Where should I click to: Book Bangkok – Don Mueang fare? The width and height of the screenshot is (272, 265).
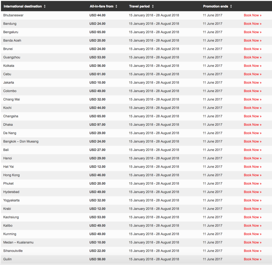[x=252, y=141]
